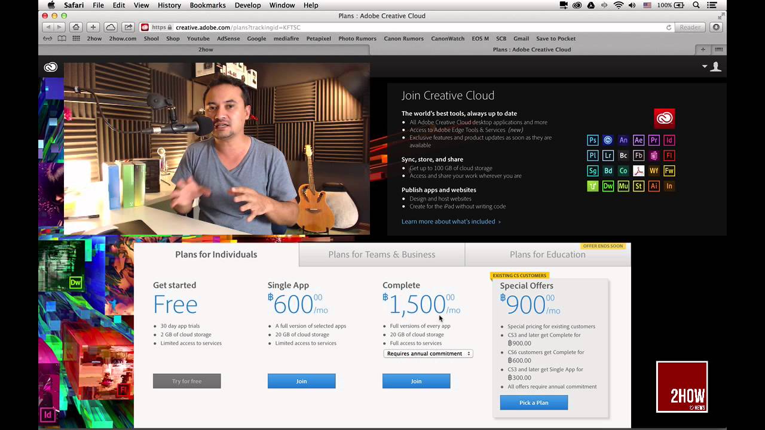Click Join under Single App plan
This screenshot has width=765, height=430.
coord(302,381)
